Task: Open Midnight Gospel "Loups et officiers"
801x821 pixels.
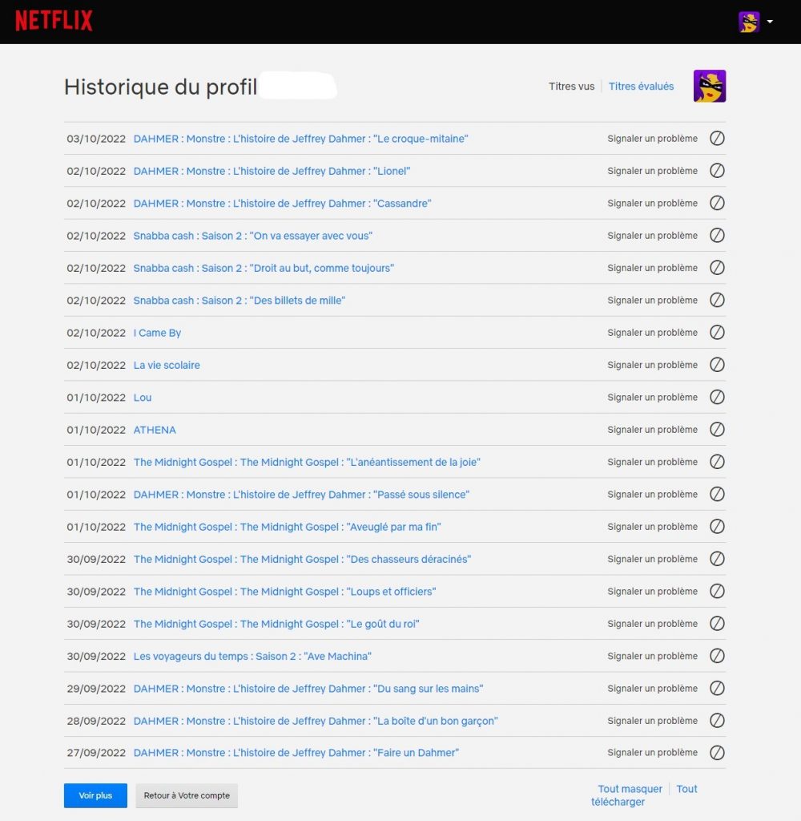Action: [284, 592]
